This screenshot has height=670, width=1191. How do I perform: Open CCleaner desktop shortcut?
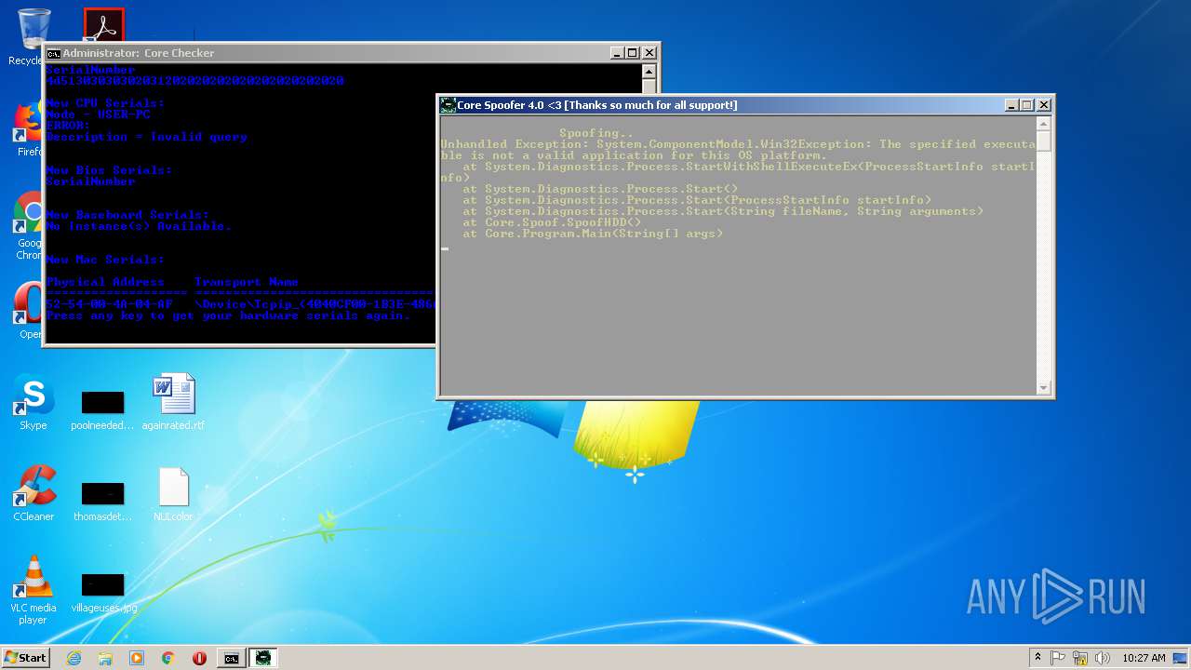[33, 493]
